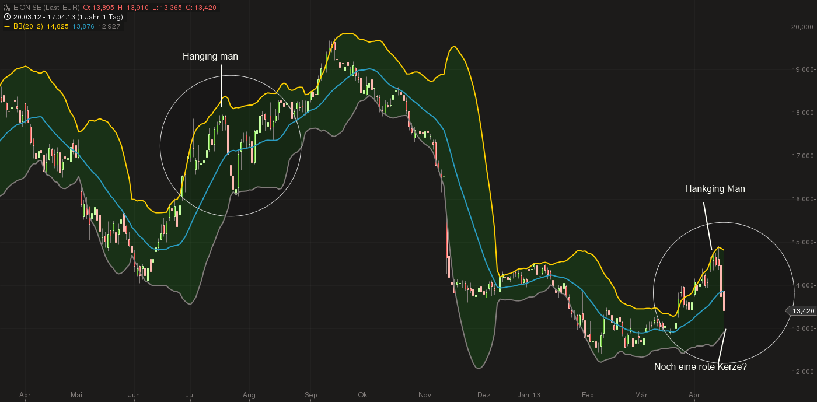Image resolution: width=817 pixels, height=402 pixels.
Task: Click the Feb label on the time axis
Action: [x=588, y=396]
